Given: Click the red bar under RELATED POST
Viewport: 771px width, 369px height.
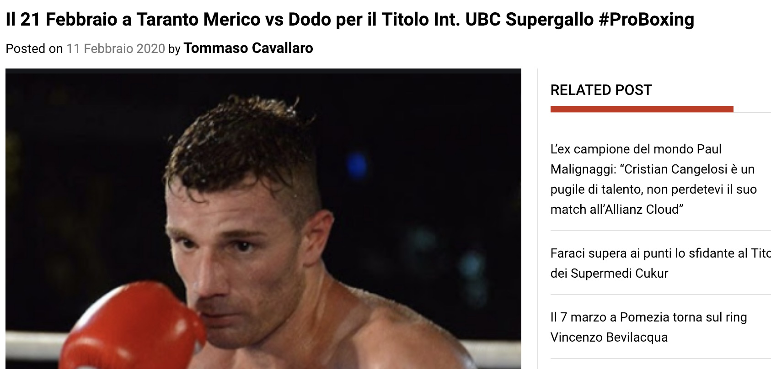Looking at the screenshot, I should click(x=642, y=109).
